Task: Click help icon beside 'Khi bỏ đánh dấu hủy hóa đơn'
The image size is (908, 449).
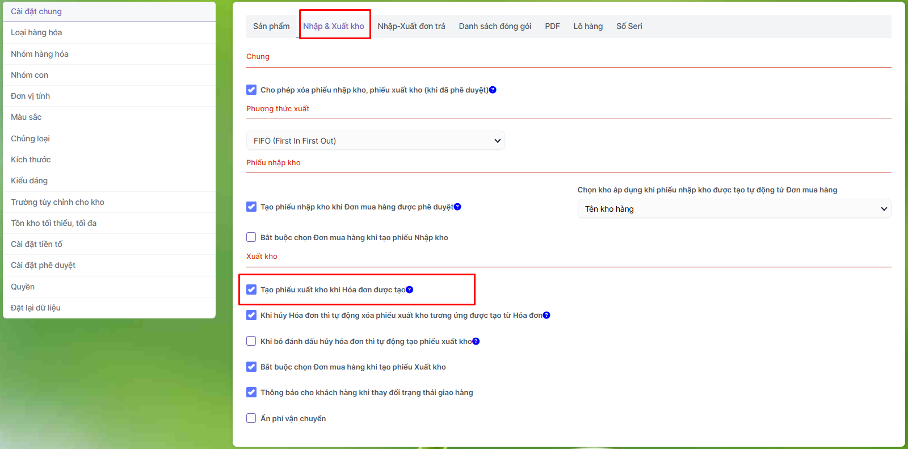Action: (x=476, y=341)
